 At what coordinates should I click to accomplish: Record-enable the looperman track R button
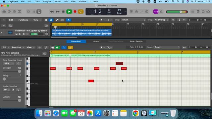pyautogui.click(x=24, y=34)
